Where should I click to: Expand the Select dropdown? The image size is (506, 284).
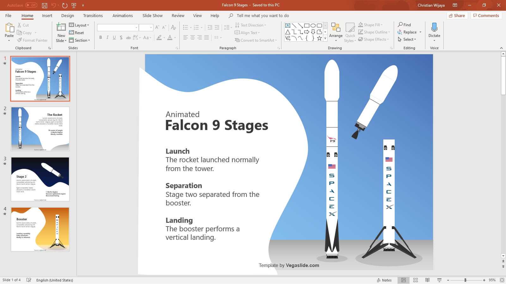[407, 39]
